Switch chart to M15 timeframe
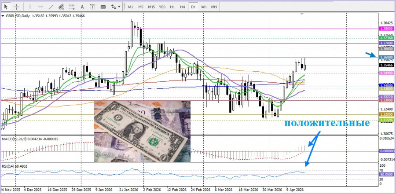This screenshot has width=396, height=194. pos(151,7)
